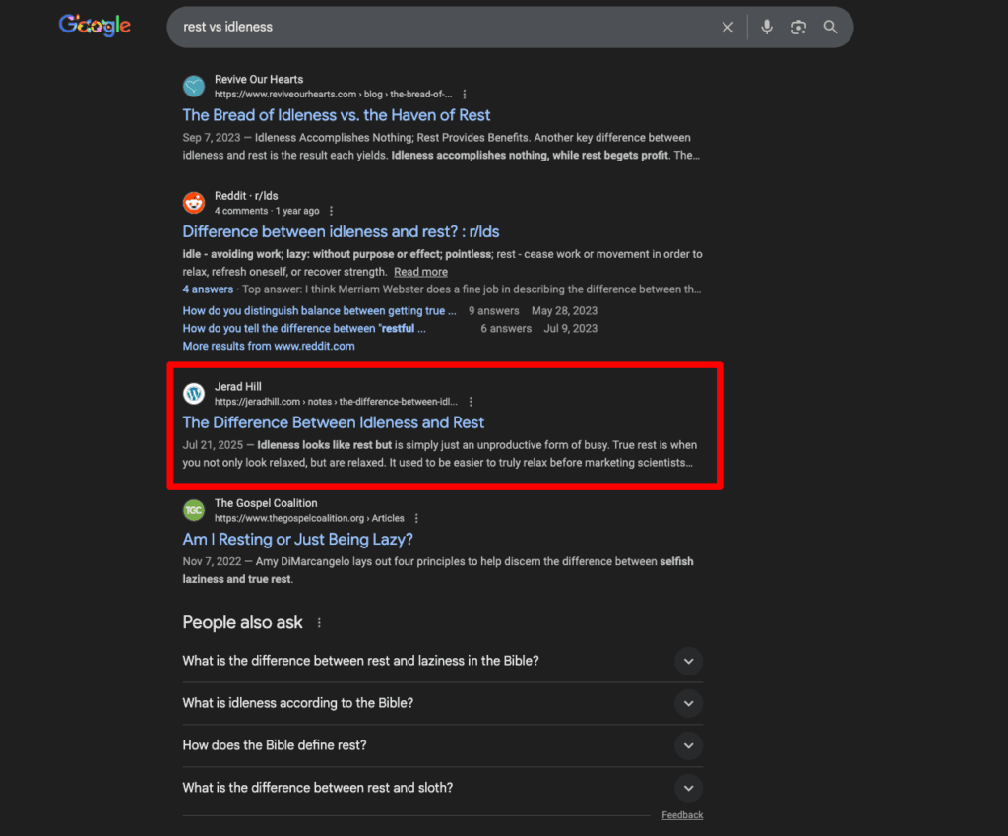Image resolution: width=1008 pixels, height=836 pixels.
Task: Click the 'More results from www.reddit.com' link
Action: (x=268, y=346)
